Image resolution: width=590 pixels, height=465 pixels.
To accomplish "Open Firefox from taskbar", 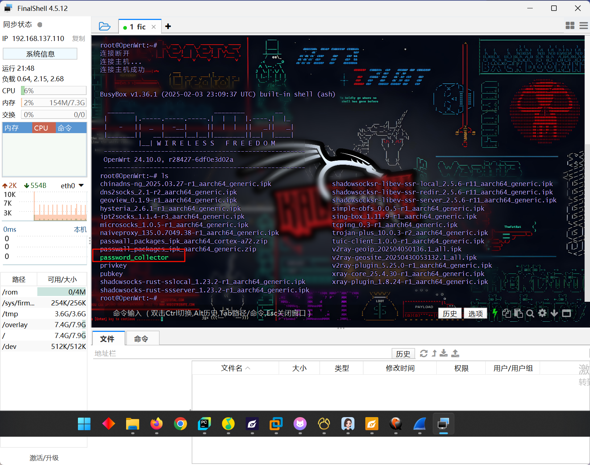I will point(157,424).
